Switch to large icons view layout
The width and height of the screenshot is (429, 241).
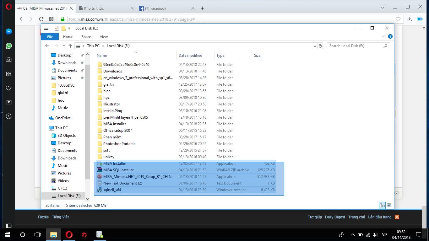point(389,205)
